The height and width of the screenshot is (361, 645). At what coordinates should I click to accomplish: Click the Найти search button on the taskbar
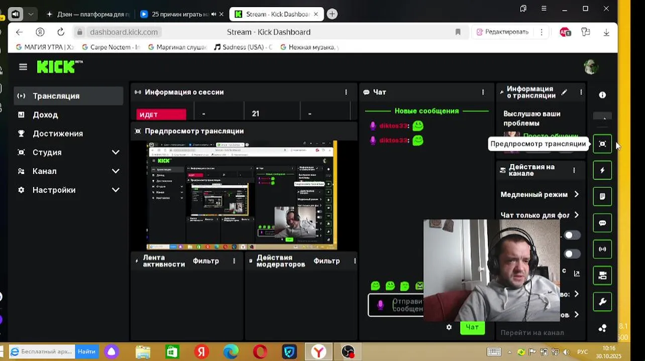tap(86, 351)
